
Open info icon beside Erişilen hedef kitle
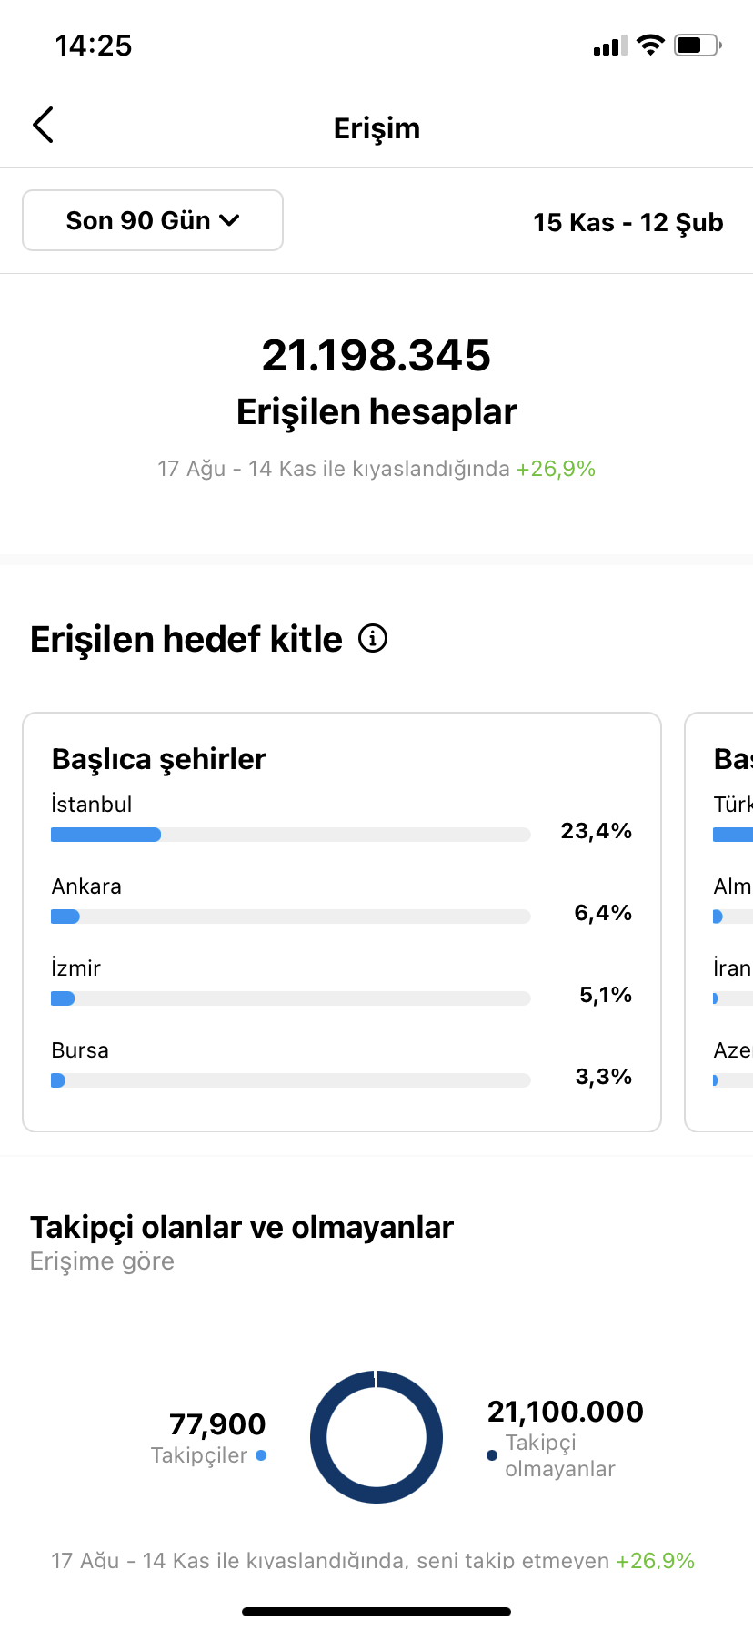[x=373, y=639]
